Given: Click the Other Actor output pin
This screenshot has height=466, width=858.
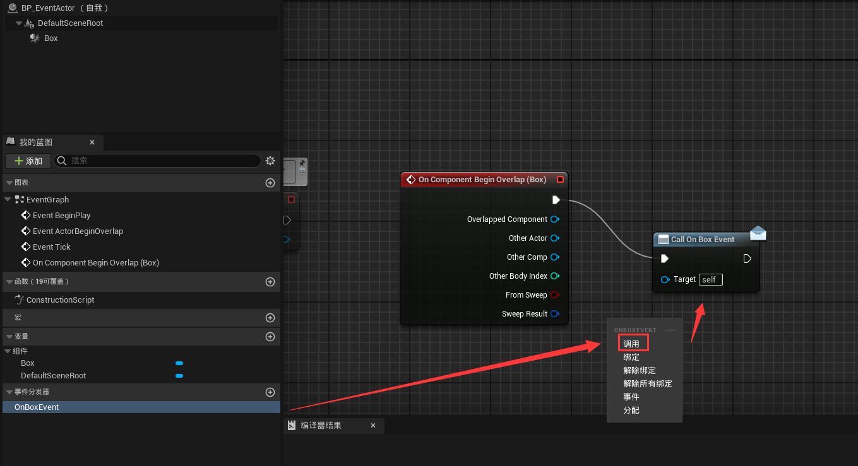Looking at the screenshot, I should click(555, 238).
